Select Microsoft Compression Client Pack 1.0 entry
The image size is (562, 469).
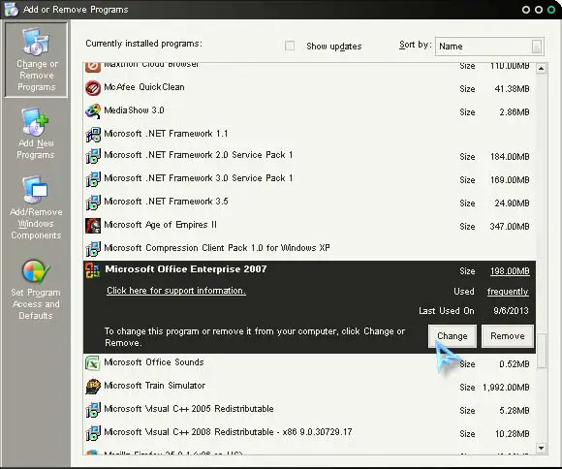(309, 248)
